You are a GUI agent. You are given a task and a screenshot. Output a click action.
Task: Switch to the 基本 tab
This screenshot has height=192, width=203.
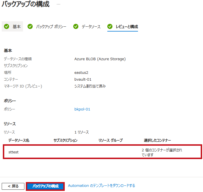point(12,26)
